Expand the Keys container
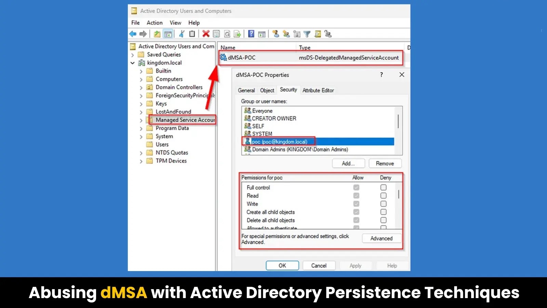This screenshot has height=308, width=547. tap(141, 104)
